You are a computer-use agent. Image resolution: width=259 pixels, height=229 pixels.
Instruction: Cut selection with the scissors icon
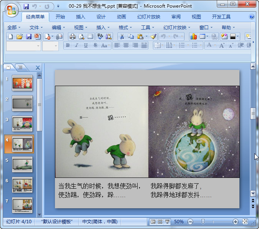point(122,37)
